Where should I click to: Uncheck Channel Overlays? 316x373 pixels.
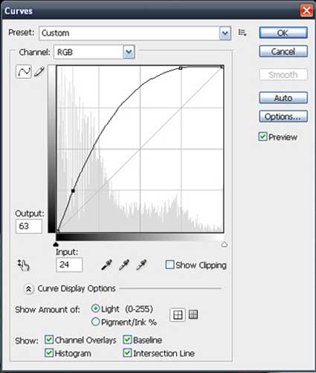coord(49,340)
